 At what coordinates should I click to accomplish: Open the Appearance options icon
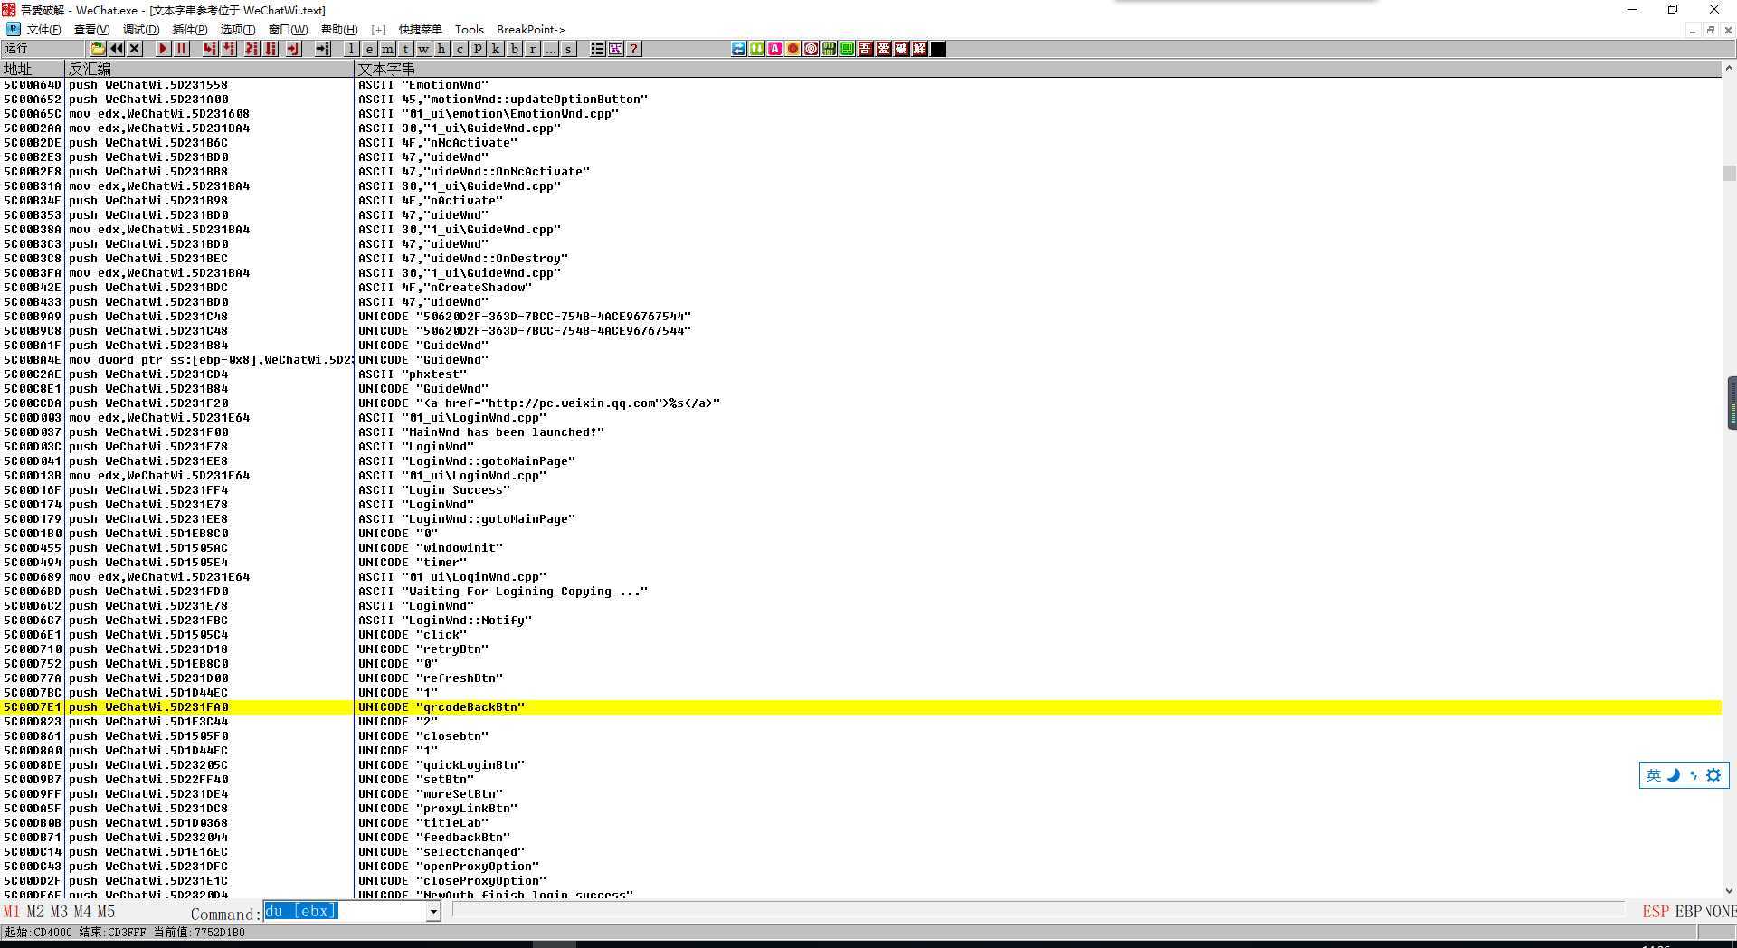(615, 49)
